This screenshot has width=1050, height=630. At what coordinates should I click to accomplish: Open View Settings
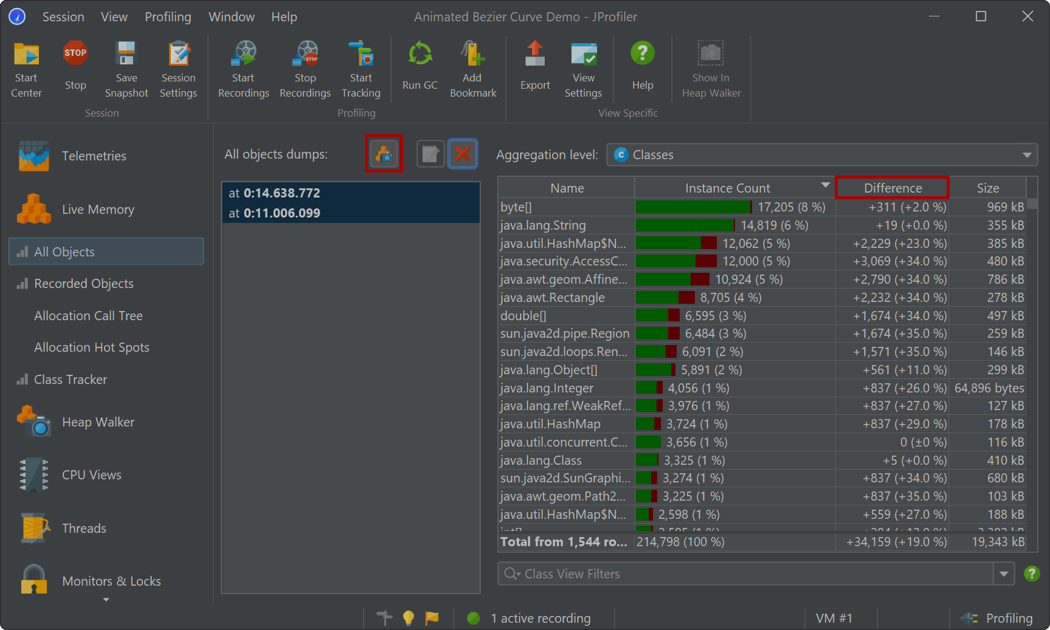click(583, 69)
